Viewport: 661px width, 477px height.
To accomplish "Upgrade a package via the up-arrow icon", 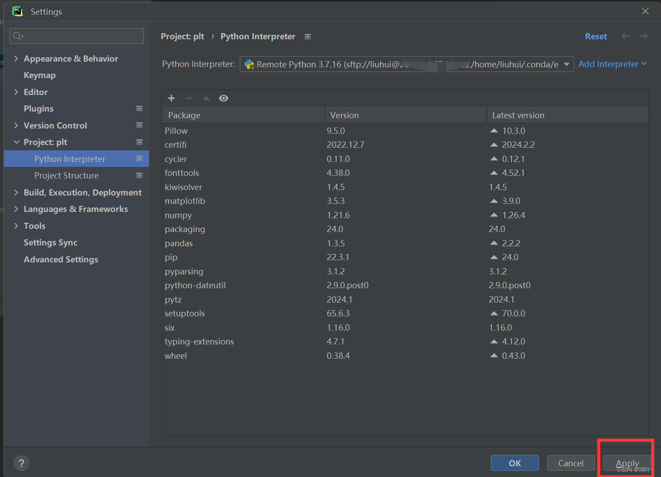I will pyautogui.click(x=206, y=98).
